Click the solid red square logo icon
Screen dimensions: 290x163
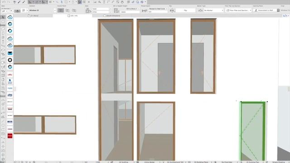point(10,136)
